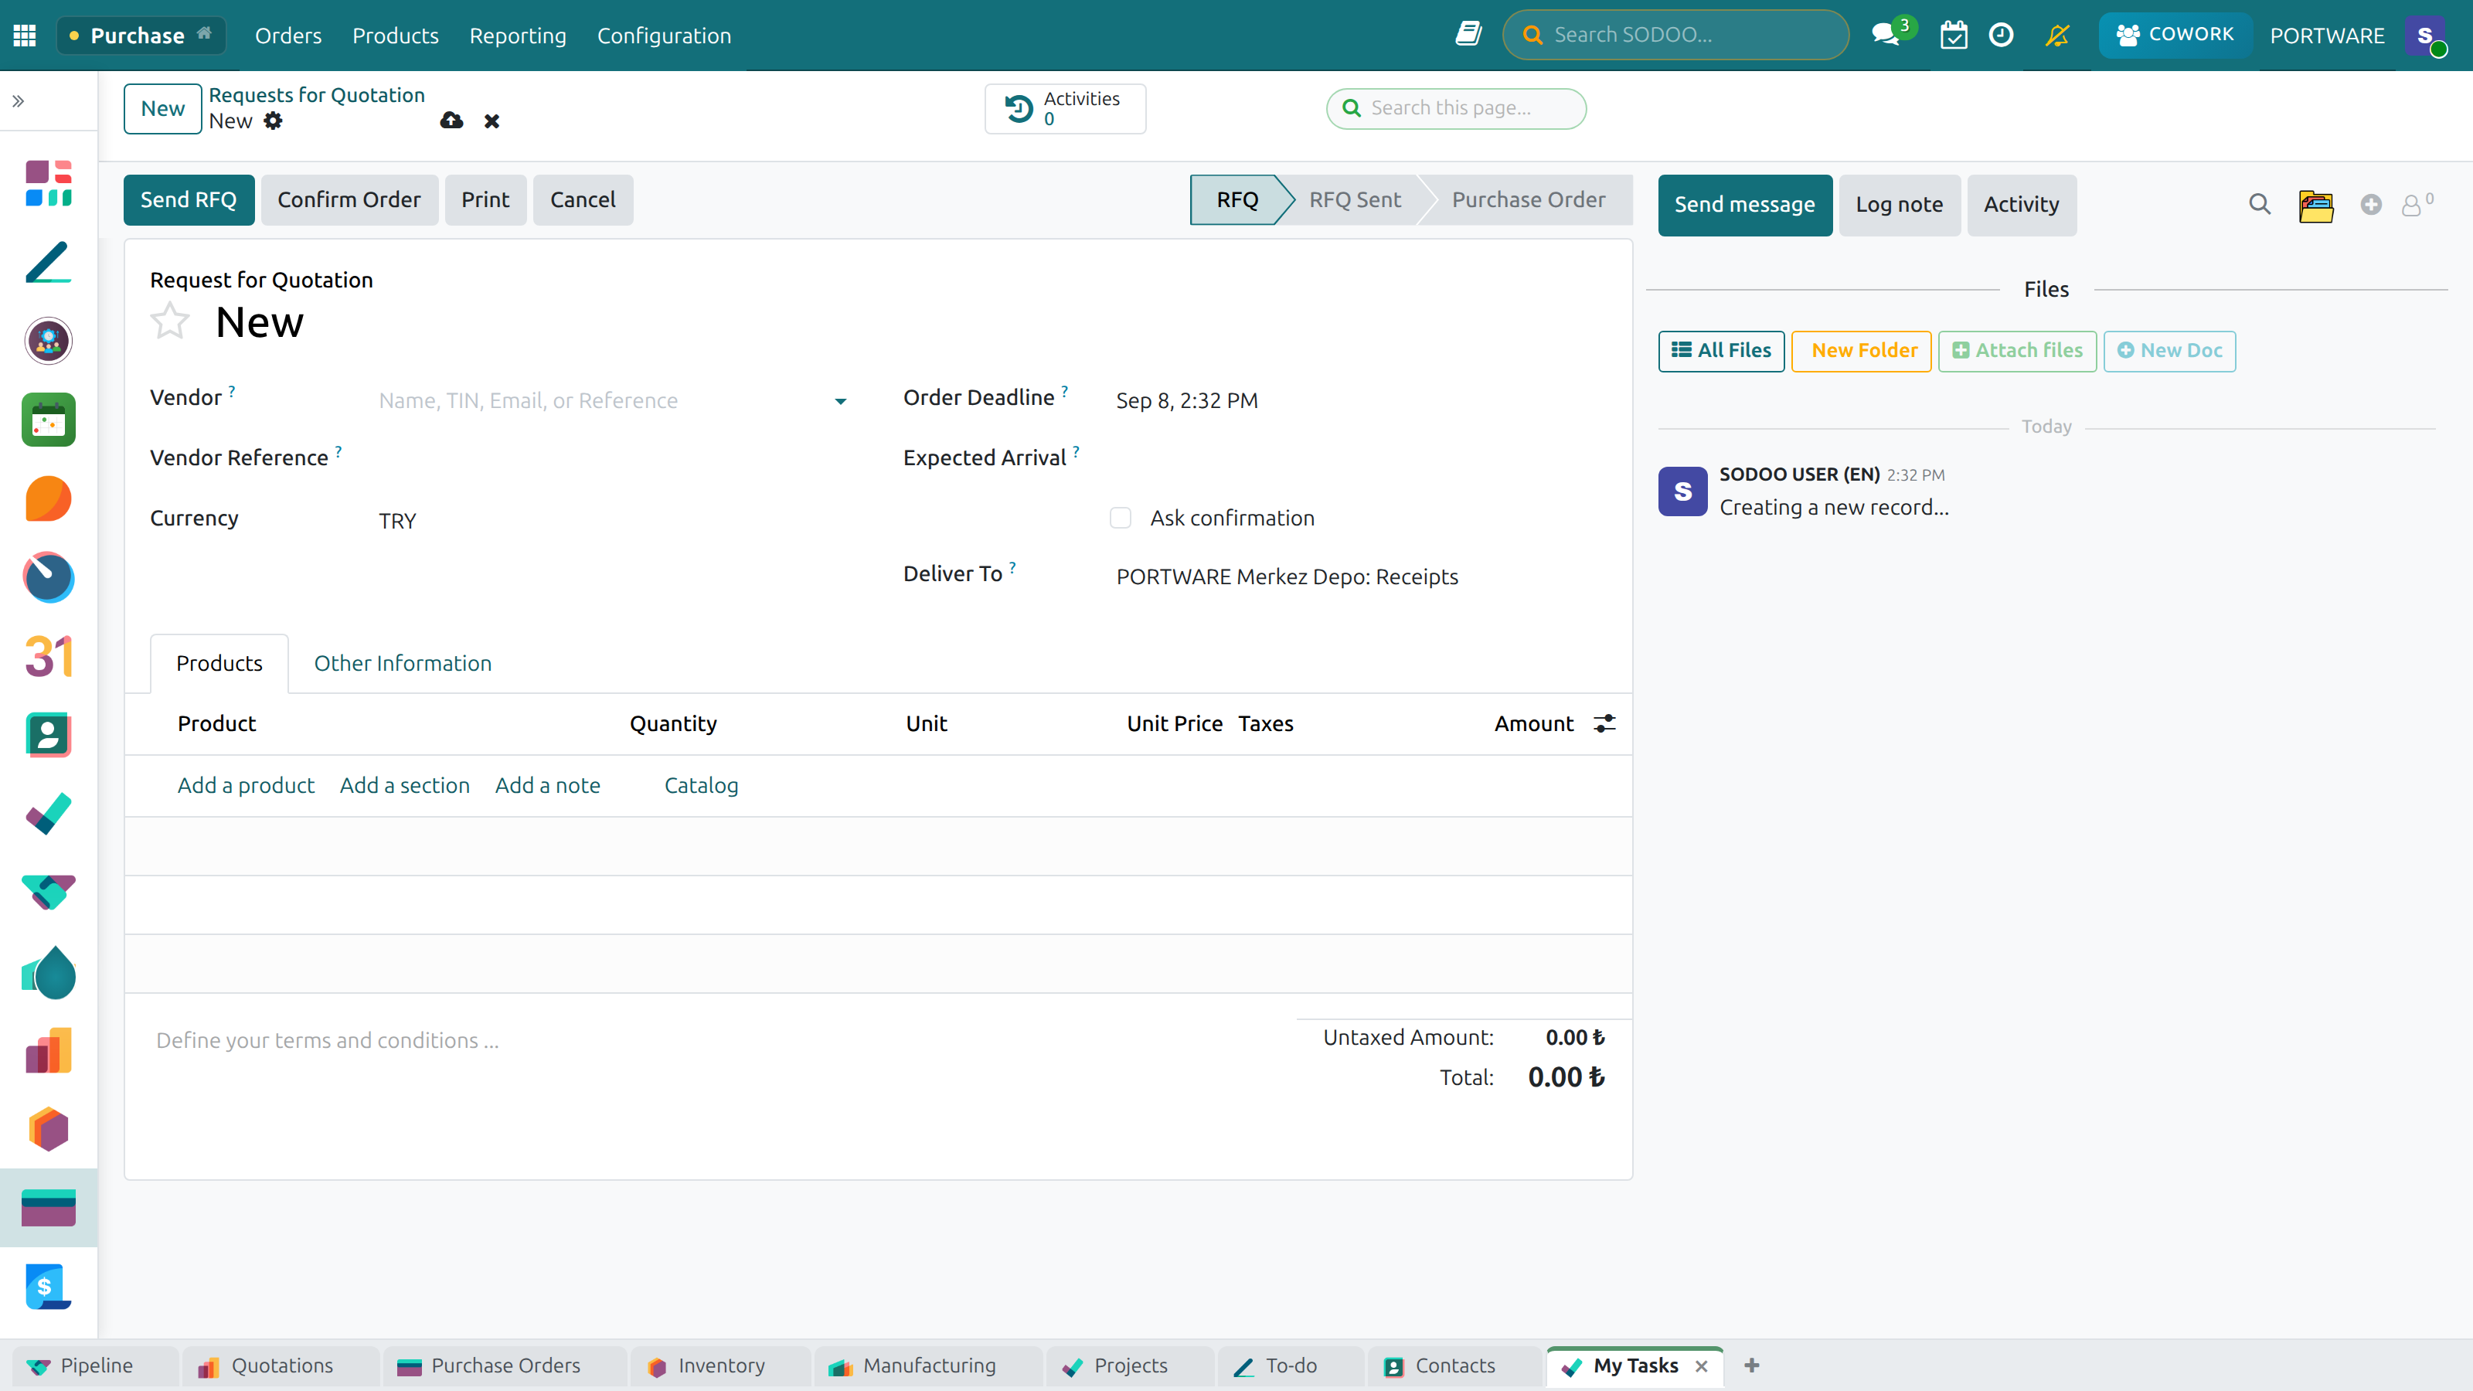Image resolution: width=2473 pixels, height=1391 pixels.
Task: Open the Purchase card app in sidebar
Action: coord(48,1208)
